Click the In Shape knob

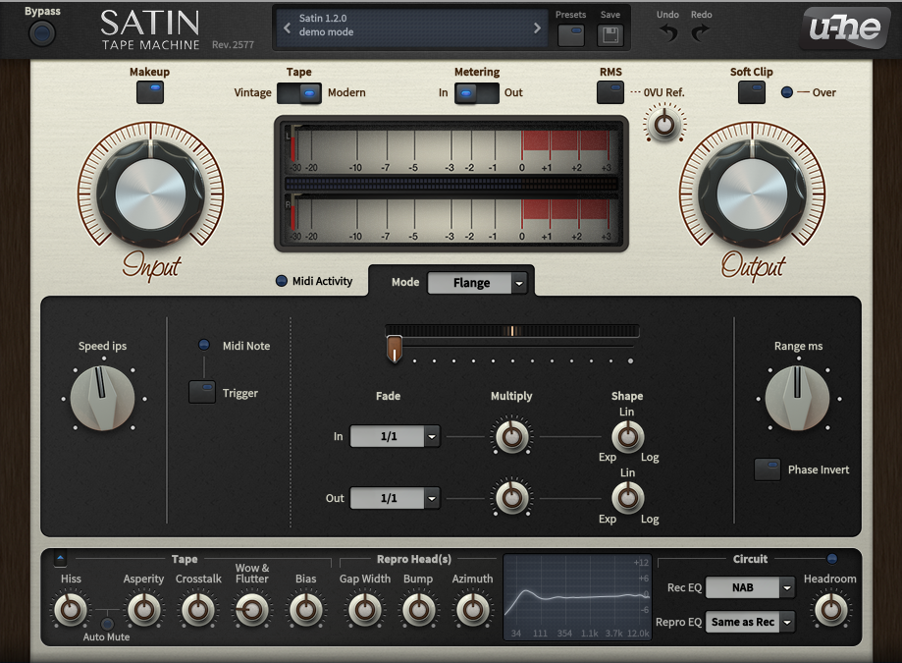tap(627, 436)
